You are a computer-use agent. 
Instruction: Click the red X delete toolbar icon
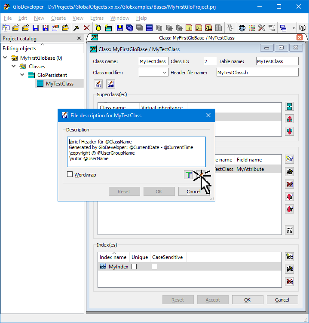tap(87, 28)
